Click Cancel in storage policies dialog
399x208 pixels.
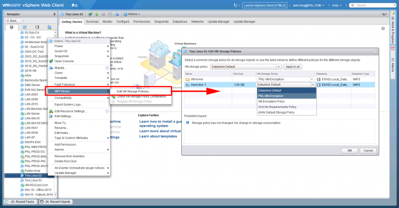[368, 150]
